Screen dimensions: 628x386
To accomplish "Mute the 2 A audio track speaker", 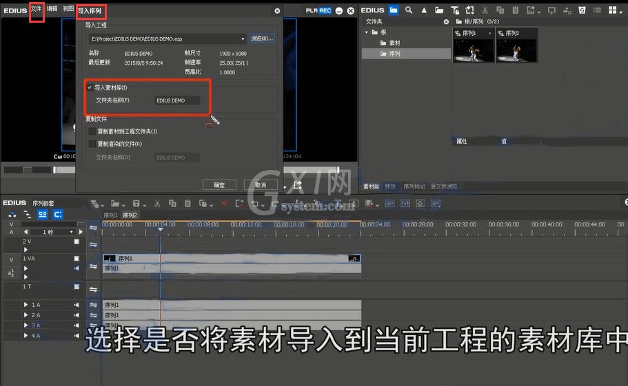I will click(x=77, y=315).
